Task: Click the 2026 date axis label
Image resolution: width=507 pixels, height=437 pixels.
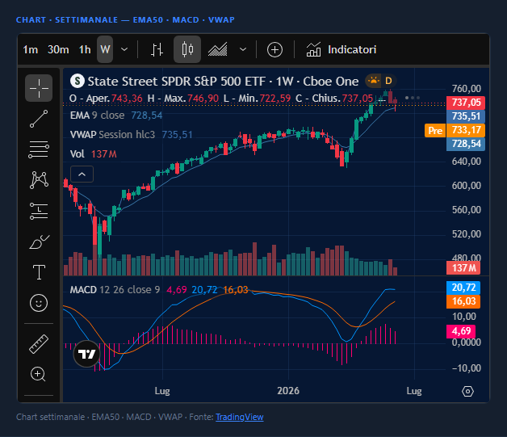Action: pos(288,391)
